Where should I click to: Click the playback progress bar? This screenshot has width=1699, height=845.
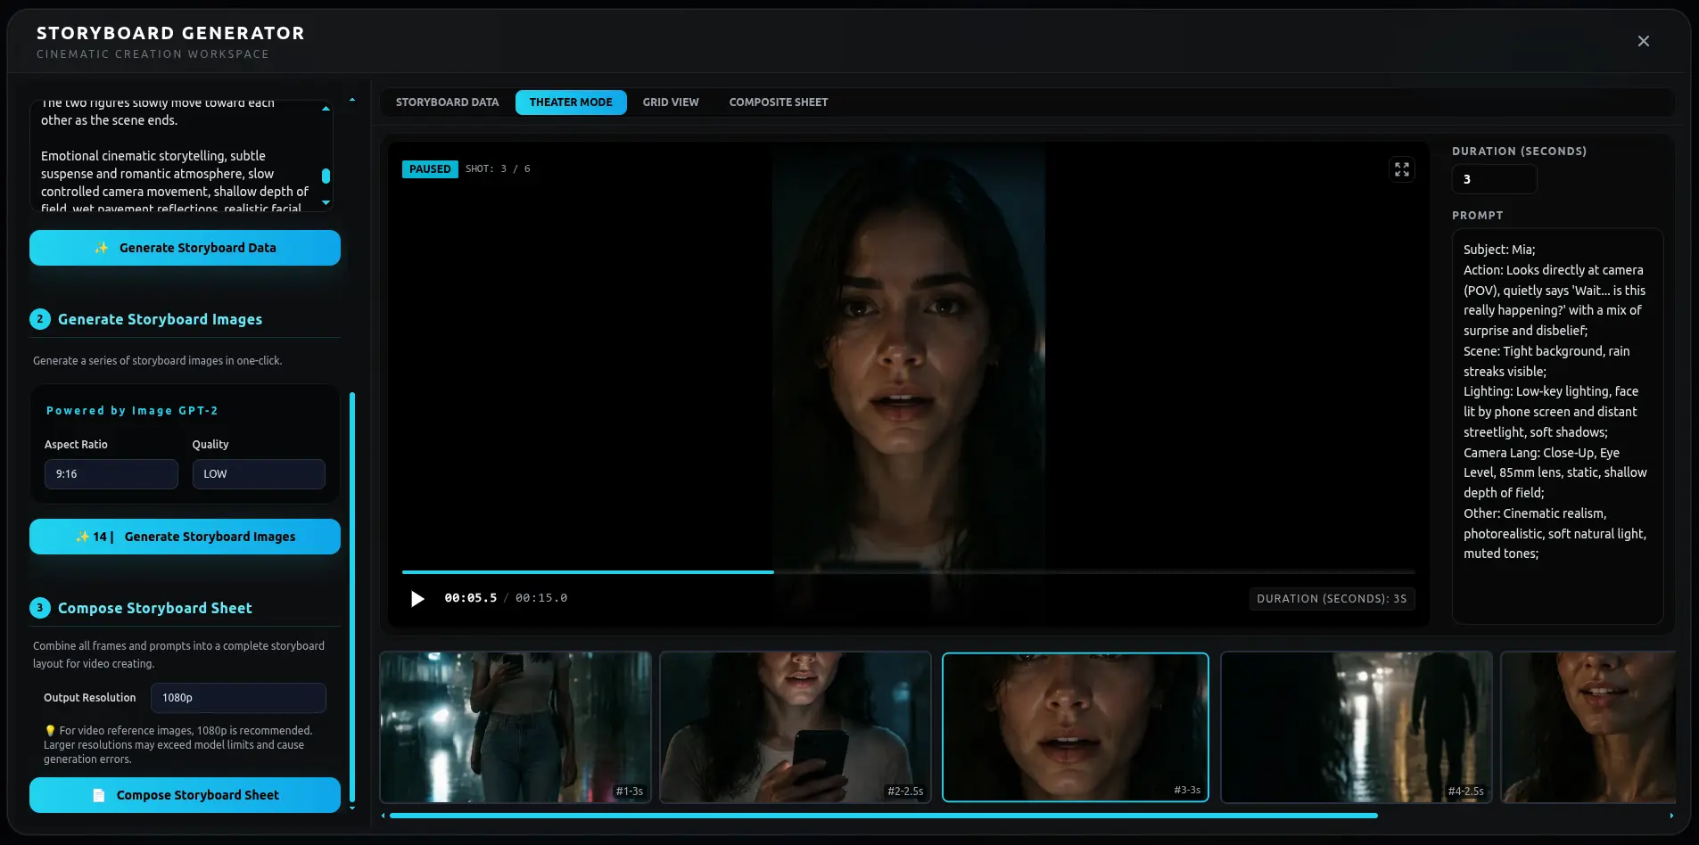coord(908,571)
